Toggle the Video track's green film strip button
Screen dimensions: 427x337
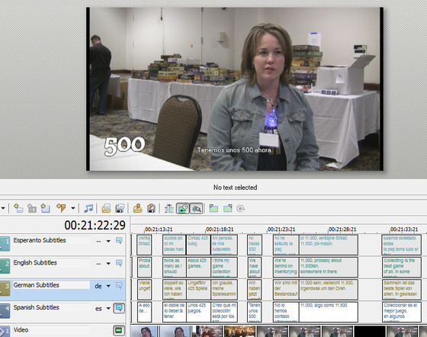click(119, 330)
